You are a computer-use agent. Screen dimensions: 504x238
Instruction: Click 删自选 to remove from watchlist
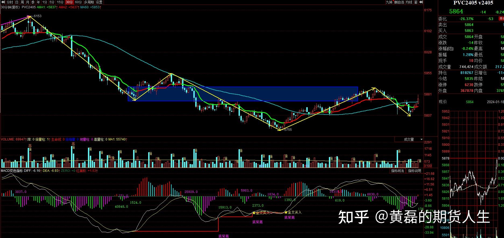click(x=399, y=2)
